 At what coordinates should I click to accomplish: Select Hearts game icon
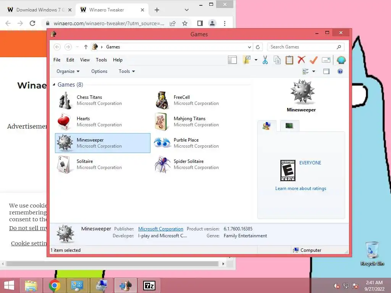tap(64, 122)
